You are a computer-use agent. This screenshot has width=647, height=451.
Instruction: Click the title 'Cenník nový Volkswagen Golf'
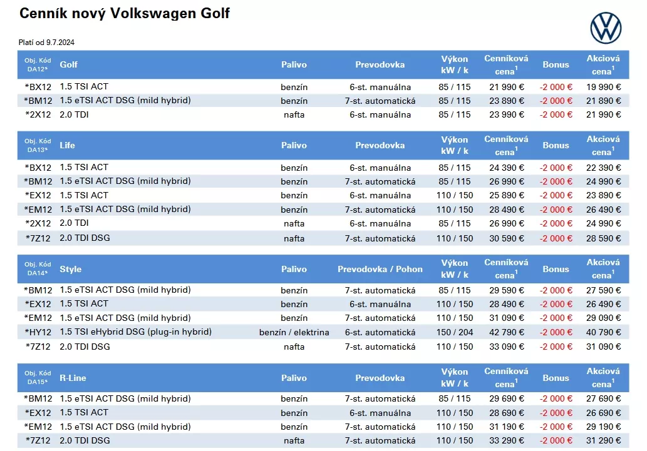click(x=124, y=13)
